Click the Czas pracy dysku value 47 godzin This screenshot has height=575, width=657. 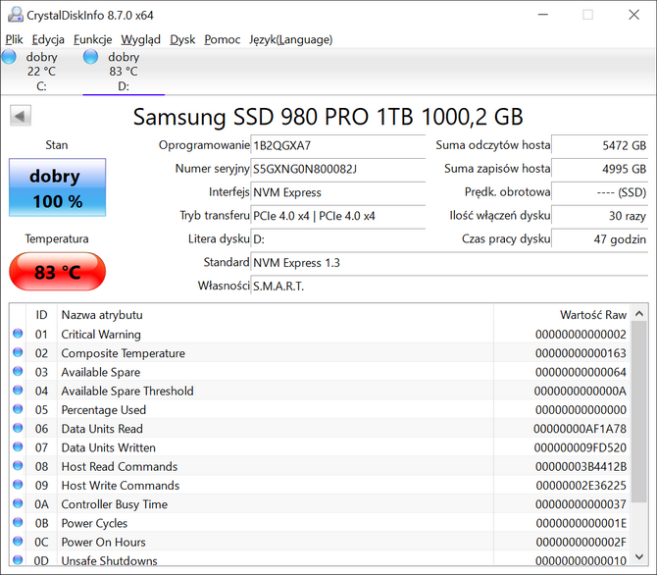click(x=599, y=239)
